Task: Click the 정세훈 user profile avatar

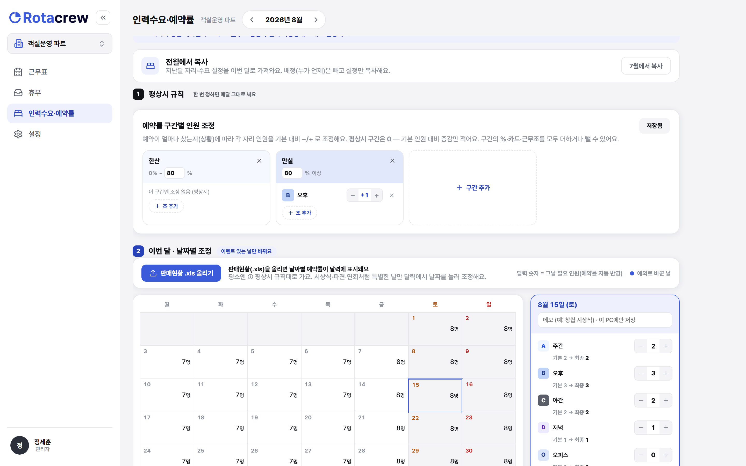Action: point(19,445)
